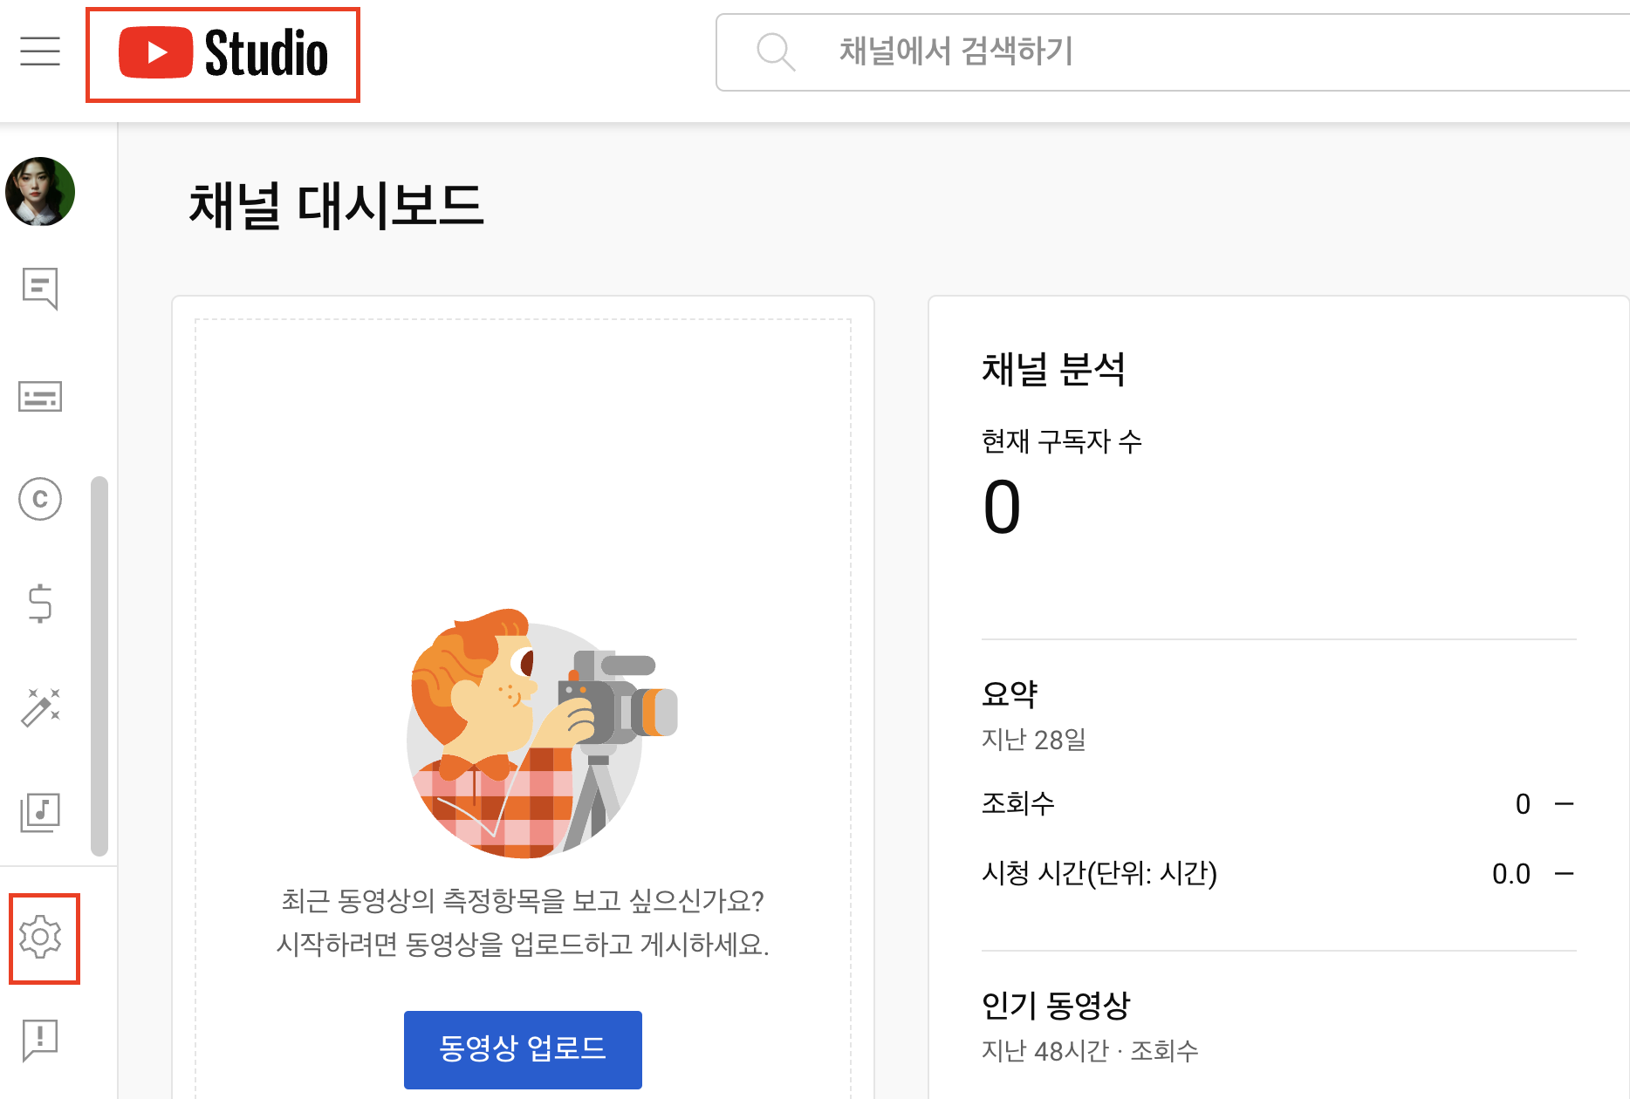Open the Comments sidebar icon

40,289
